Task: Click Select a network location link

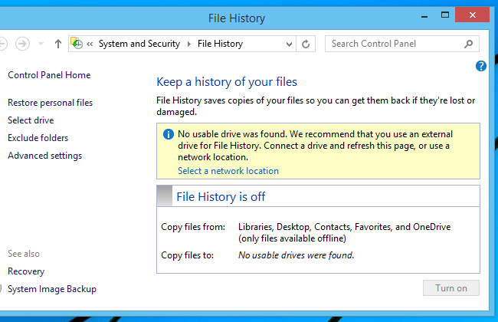Action: pos(228,171)
